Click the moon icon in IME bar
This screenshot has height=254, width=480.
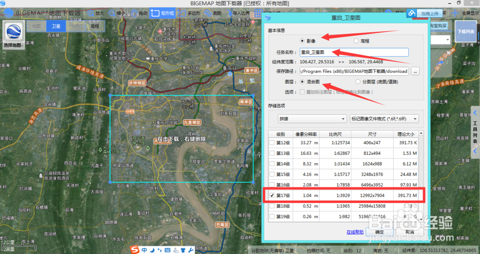pos(152,250)
